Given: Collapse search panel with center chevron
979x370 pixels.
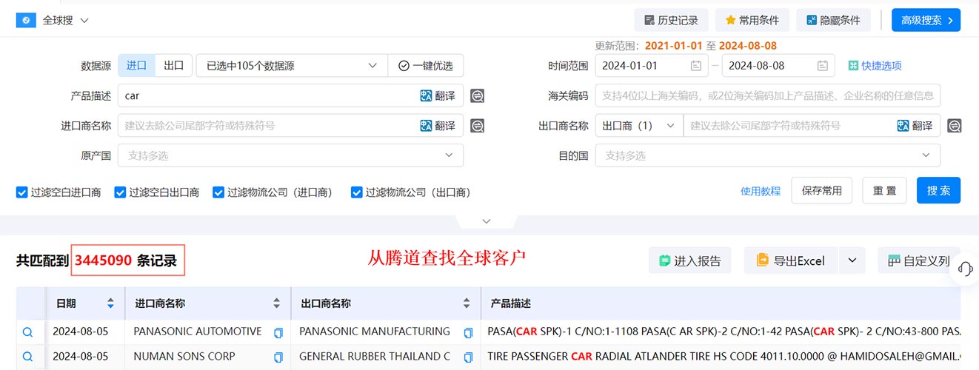Looking at the screenshot, I should pyautogui.click(x=487, y=221).
